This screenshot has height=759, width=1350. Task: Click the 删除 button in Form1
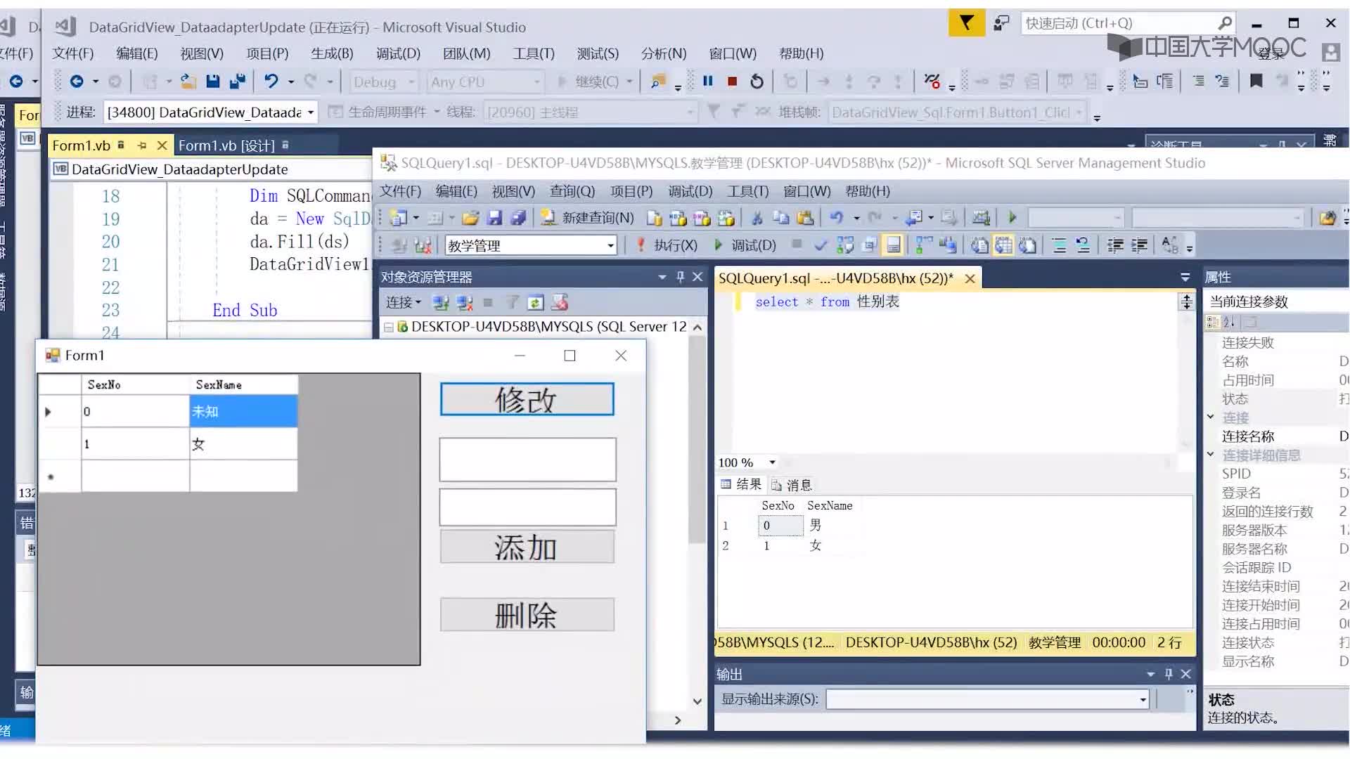(x=527, y=615)
